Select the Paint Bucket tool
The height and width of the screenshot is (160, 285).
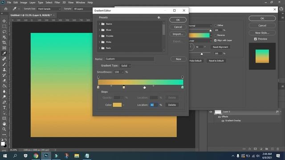[4, 86]
